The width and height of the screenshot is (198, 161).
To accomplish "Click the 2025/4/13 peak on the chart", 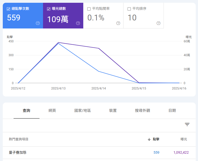I will click(58, 43).
